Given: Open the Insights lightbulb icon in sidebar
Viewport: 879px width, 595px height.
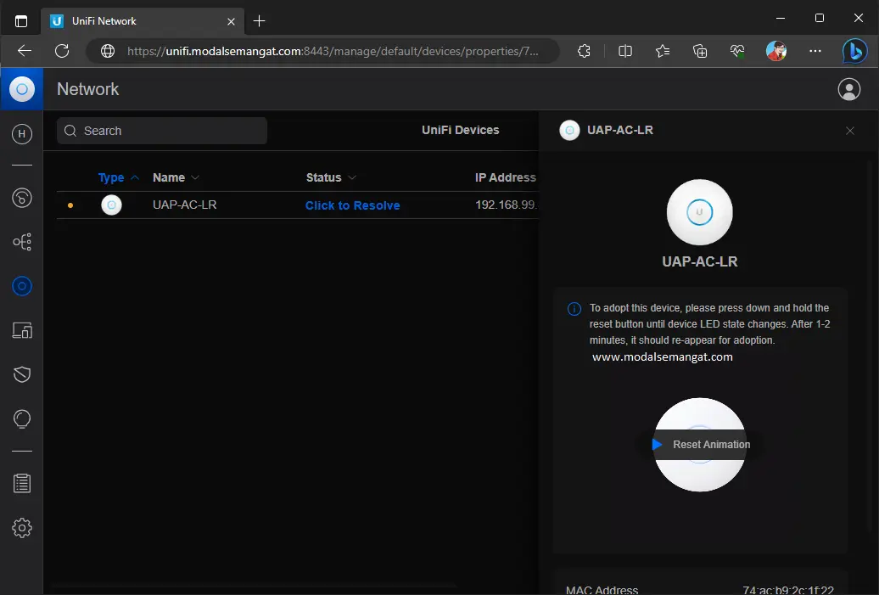Looking at the screenshot, I should click(x=22, y=419).
